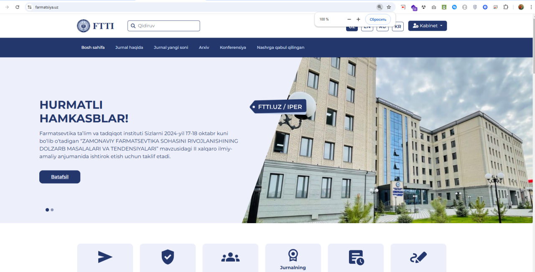This screenshot has height=272, width=535.
Task: Open the Chrome three-dot menu
Action: click(530, 7)
